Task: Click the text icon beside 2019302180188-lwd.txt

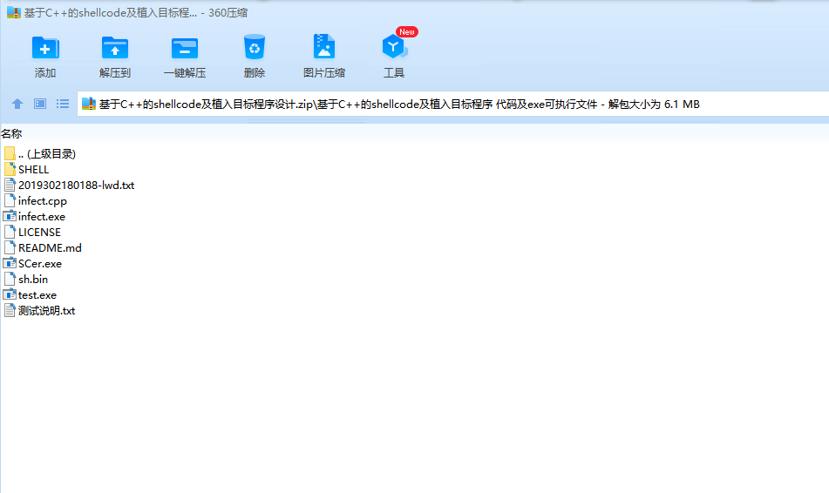Action: click(10, 185)
